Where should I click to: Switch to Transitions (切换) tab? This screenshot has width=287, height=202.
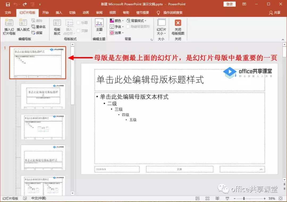[x=72, y=13]
